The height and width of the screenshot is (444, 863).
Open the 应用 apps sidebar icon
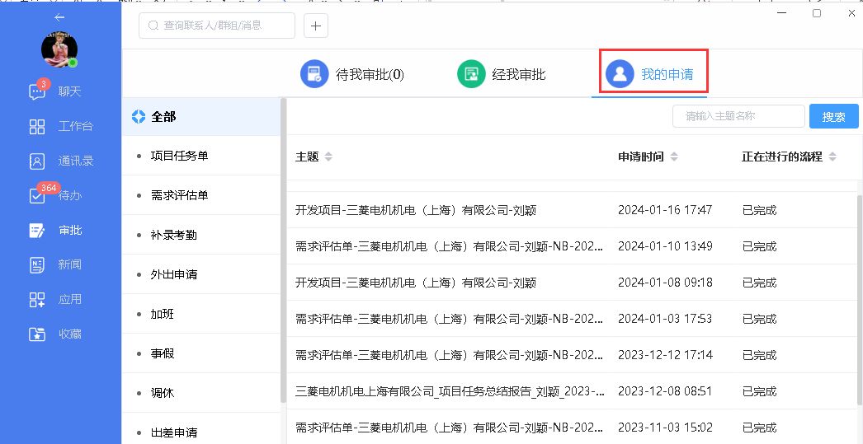click(x=37, y=299)
